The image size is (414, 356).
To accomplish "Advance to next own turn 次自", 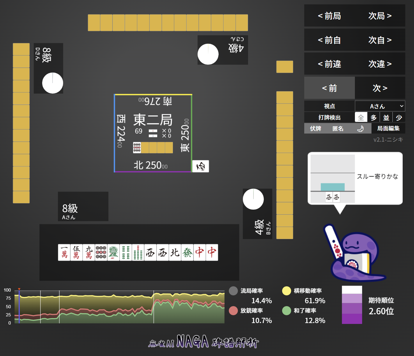I will [x=380, y=40].
